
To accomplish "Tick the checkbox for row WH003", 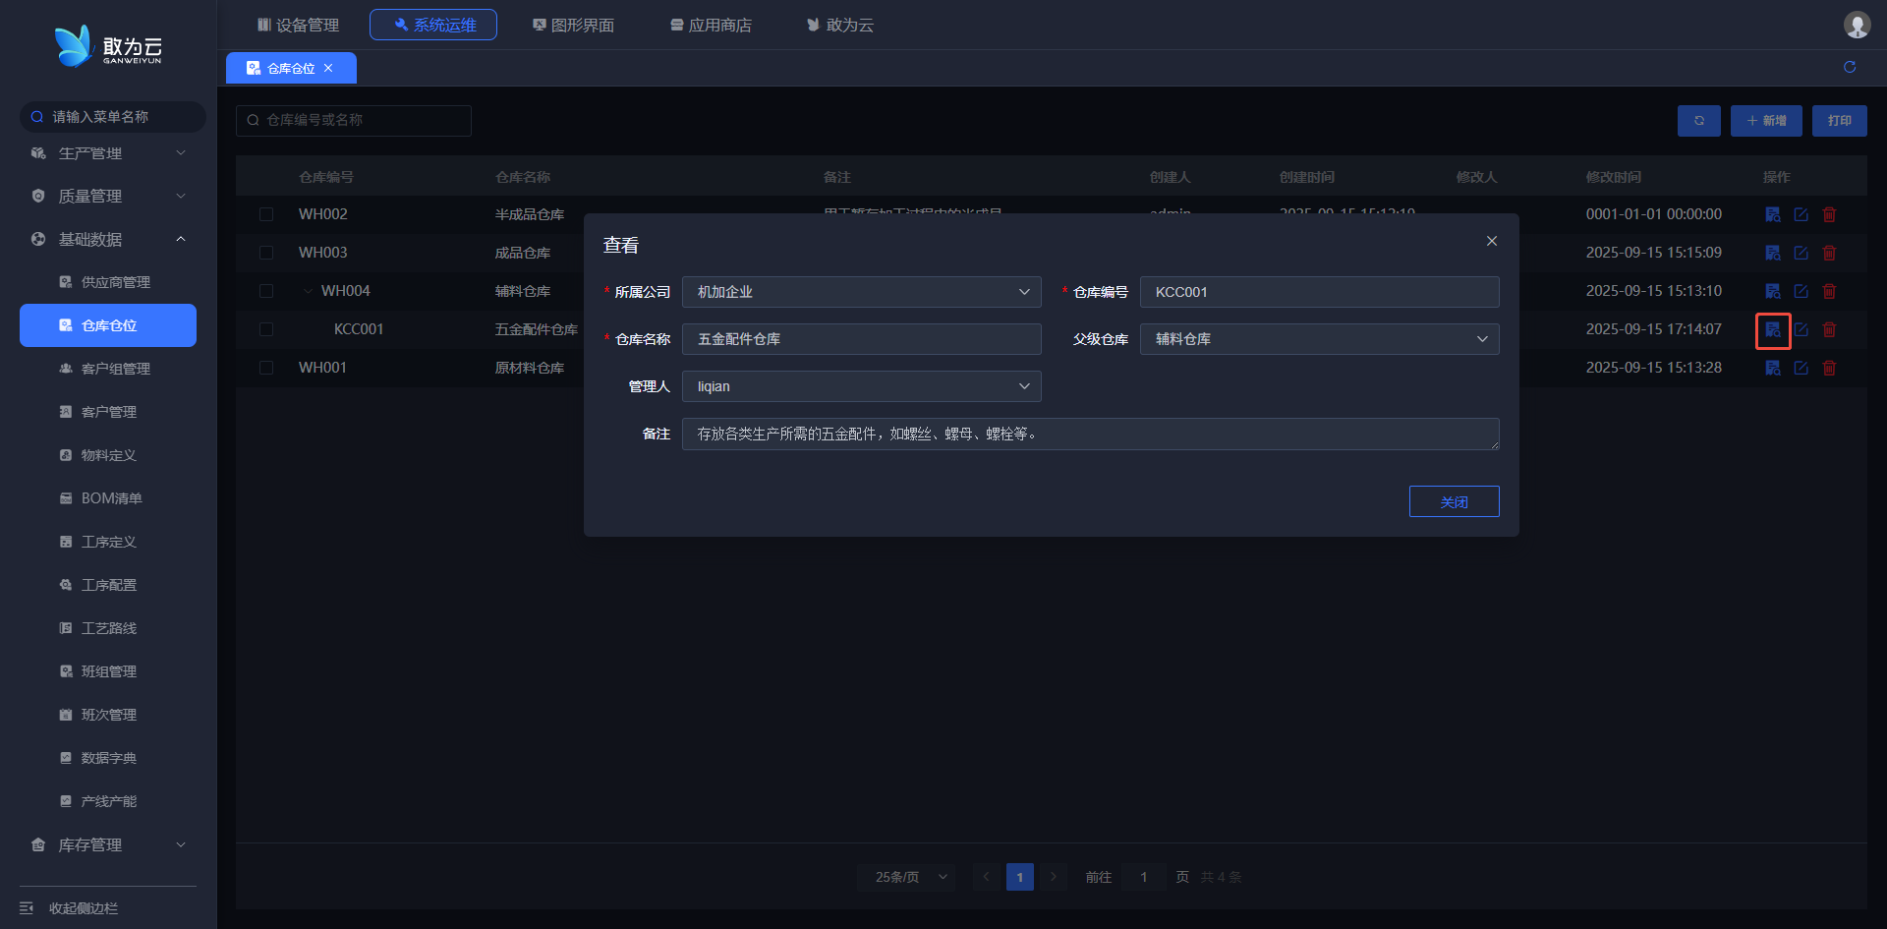I will (266, 253).
